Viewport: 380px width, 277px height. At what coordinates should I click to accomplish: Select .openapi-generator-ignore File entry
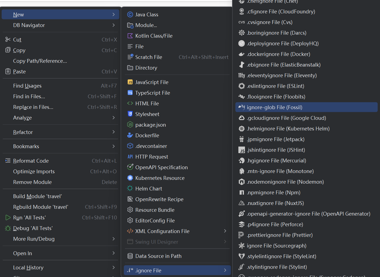click(306, 214)
